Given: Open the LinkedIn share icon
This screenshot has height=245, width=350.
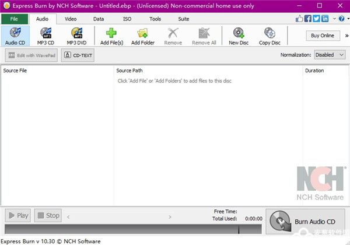Looking at the screenshot, I should [325, 19].
